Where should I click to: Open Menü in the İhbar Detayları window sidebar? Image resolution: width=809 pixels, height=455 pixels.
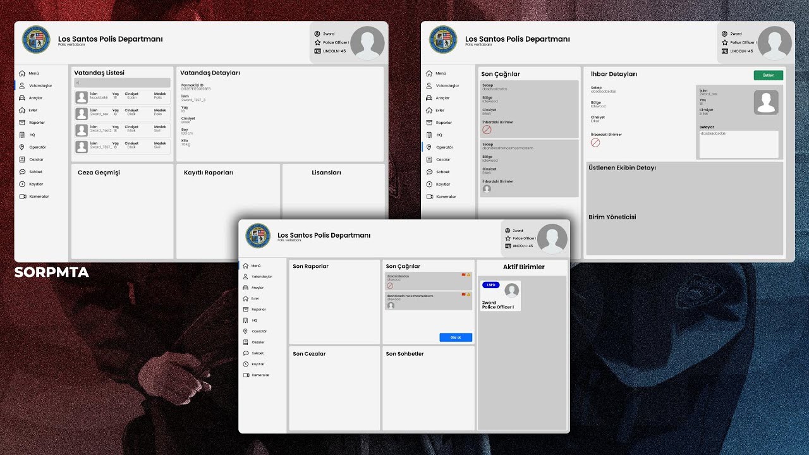436,73
